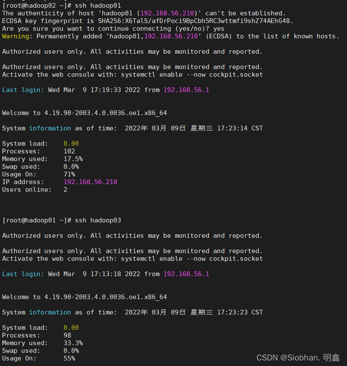347x366 pixels.
Task: Click the "yes" answer after the (yes/no) prompt
Action: [x=218, y=29]
